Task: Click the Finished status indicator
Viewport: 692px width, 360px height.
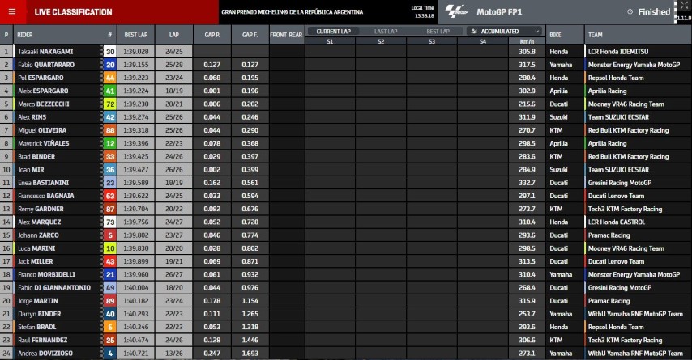Action: coord(649,12)
